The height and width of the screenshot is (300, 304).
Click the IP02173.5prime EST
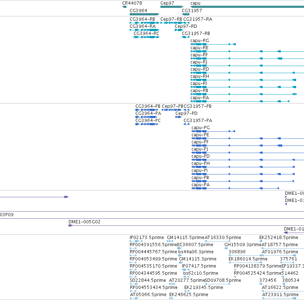point(136,241)
